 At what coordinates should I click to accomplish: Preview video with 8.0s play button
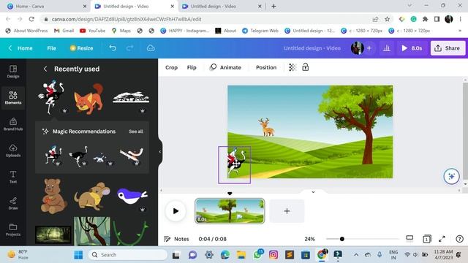pos(412,48)
